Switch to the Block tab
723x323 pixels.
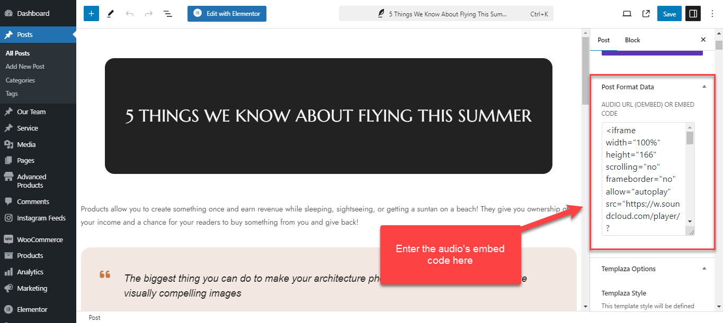click(x=632, y=40)
